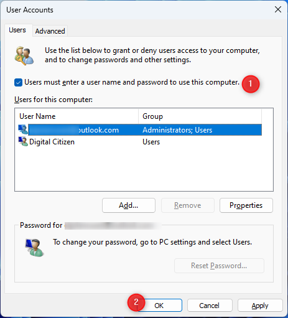The height and width of the screenshot is (318, 288).
Task: Select the Users tab
Action: pos(17,30)
